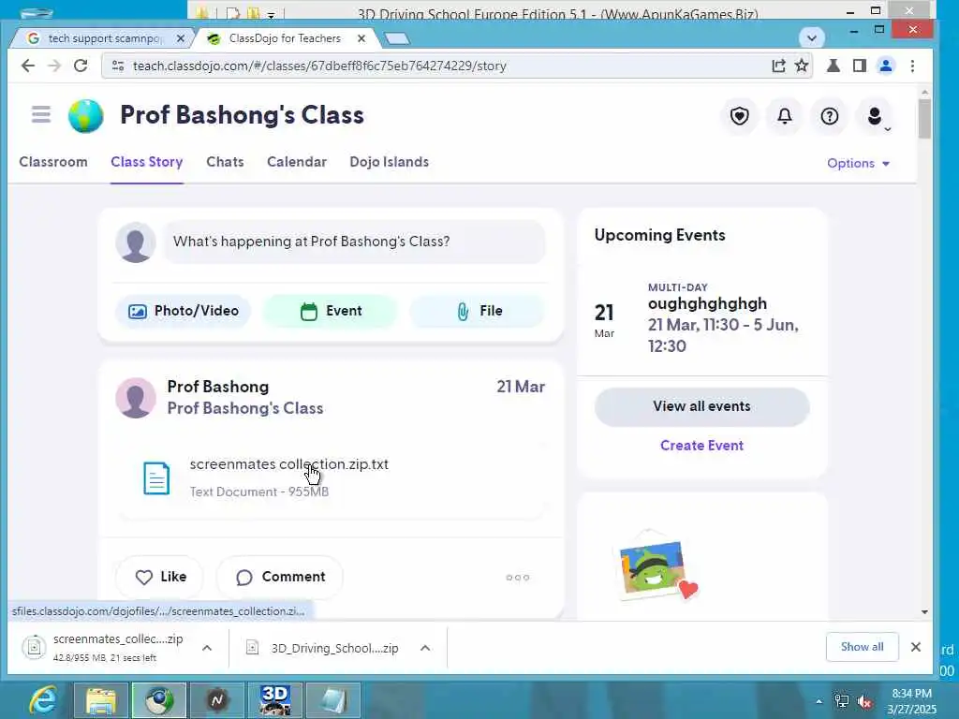Open the extensions flask icon
This screenshot has width=959, height=719.
(x=833, y=66)
